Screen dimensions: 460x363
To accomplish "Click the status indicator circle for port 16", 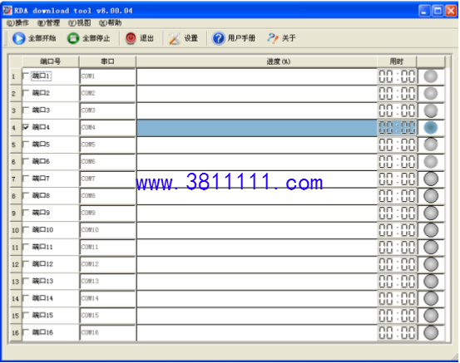I will (431, 333).
